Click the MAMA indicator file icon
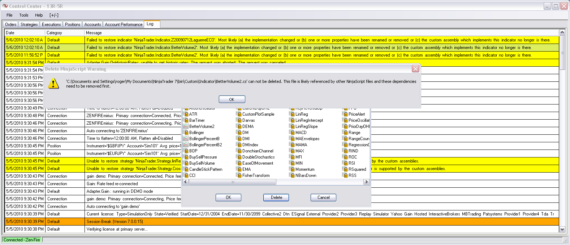Image resolution: width=570 pixels, height=245 pixels. point(292,145)
